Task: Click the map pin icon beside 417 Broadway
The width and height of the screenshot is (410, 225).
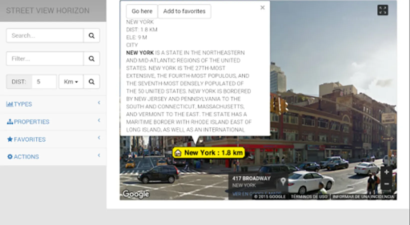Action: point(283,181)
